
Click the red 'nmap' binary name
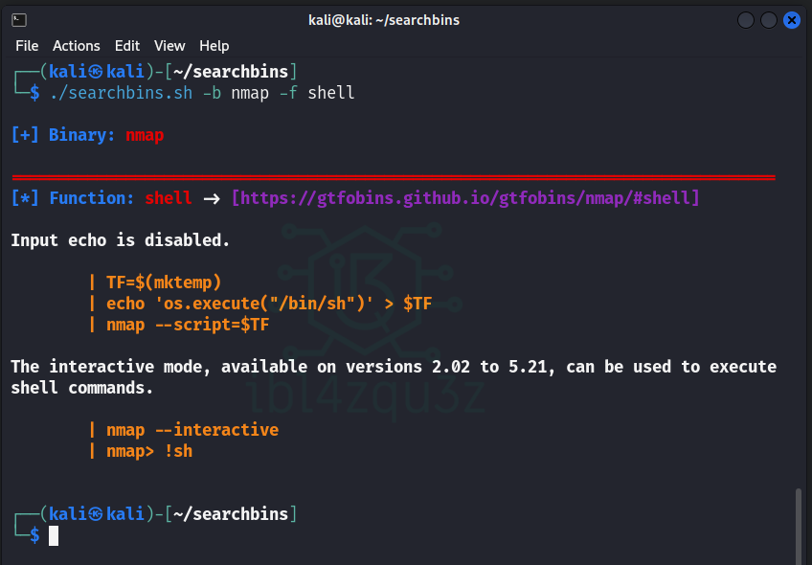pyautogui.click(x=145, y=135)
